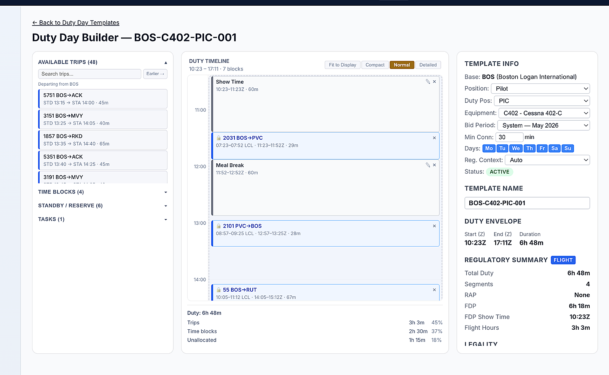Open the Reg. Context dropdown
Viewport: 609px width, 375px height.
(547, 160)
